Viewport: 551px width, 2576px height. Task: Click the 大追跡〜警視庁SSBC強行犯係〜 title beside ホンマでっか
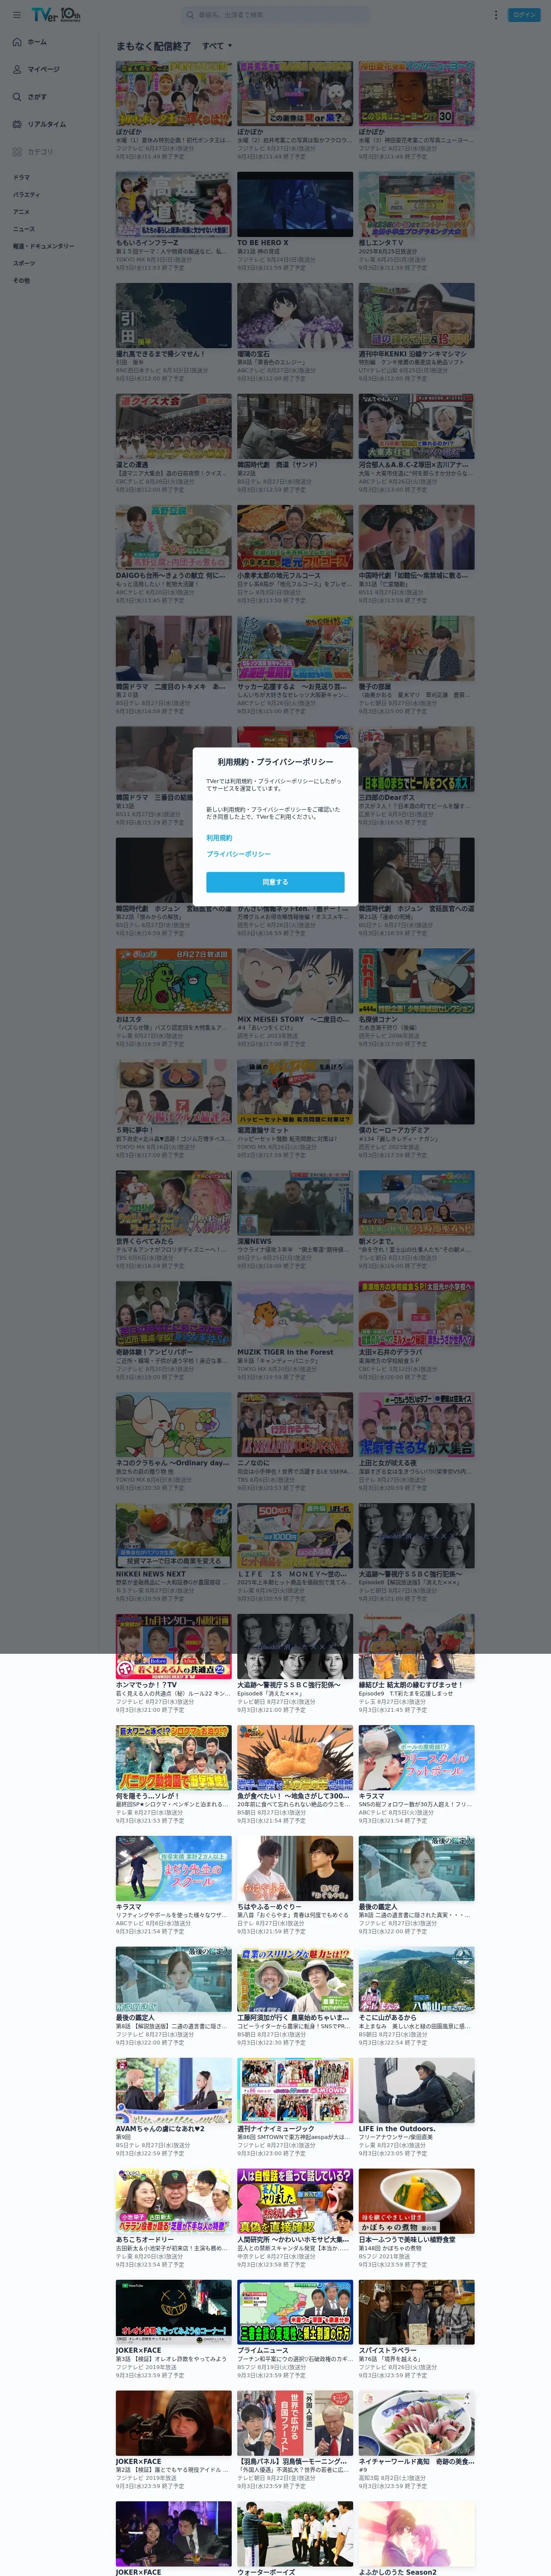[289, 1685]
